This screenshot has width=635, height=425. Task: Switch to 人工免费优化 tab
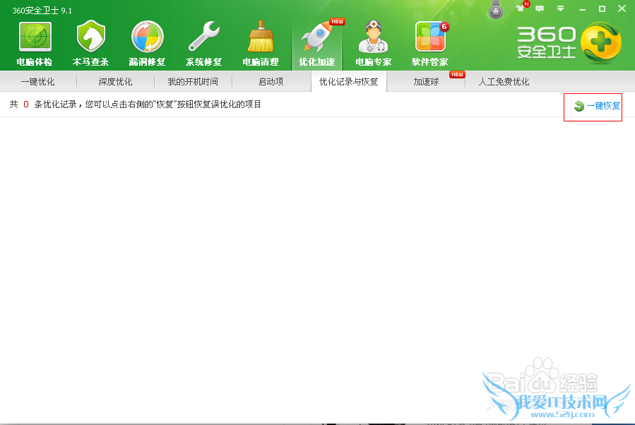click(x=504, y=82)
